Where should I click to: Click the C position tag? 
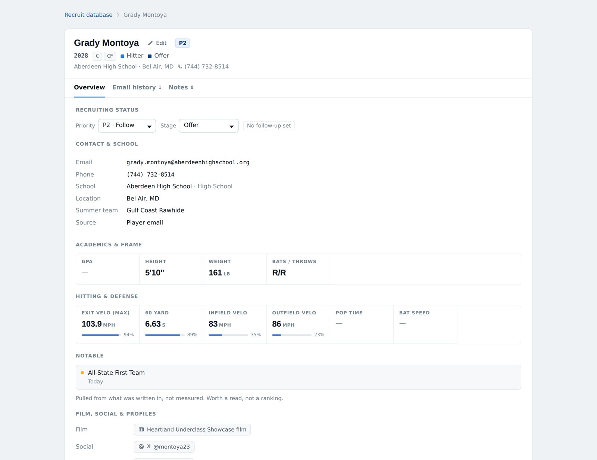pyautogui.click(x=97, y=56)
